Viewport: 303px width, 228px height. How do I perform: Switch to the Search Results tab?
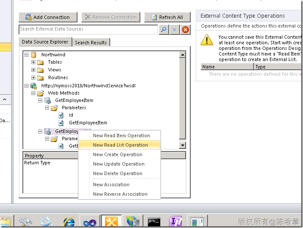(91, 43)
